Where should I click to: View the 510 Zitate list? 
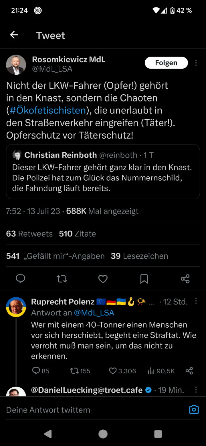[77, 234]
